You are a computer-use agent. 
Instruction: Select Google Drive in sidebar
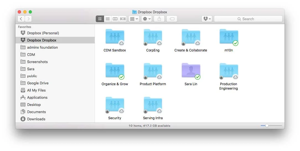(55, 83)
